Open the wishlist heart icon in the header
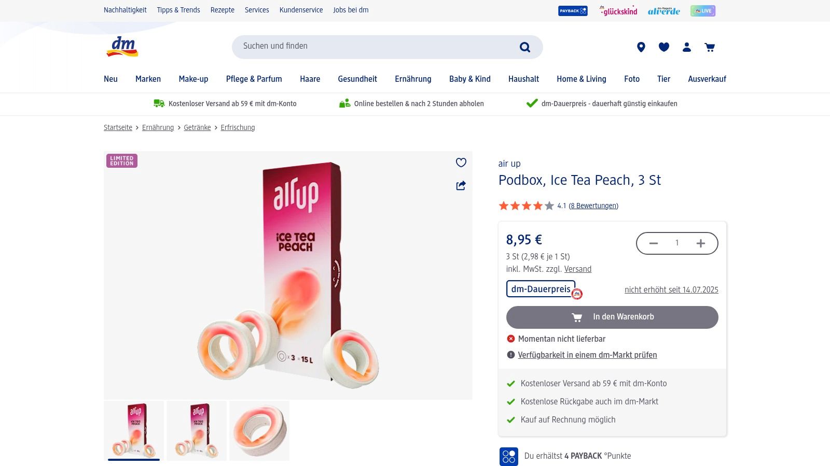 point(663,47)
